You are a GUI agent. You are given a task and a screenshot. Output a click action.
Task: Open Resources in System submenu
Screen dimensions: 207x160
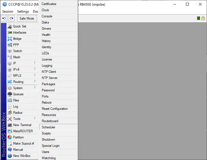(58, 115)
